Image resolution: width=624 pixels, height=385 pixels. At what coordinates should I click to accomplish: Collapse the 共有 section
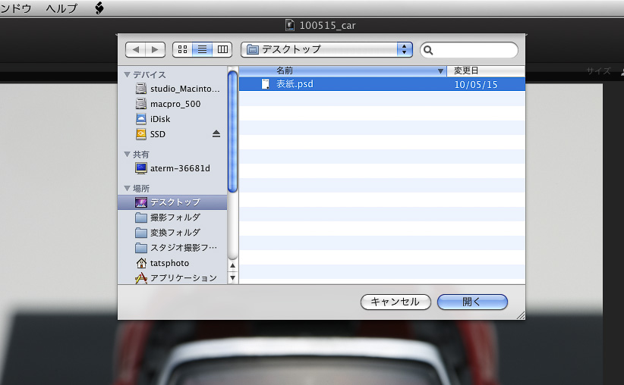point(127,154)
